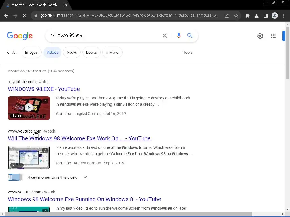This screenshot has height=217, width=290.
Task: Click 'Andrea Borman · Sep 7, 2019' text
Action: [99, 163]
